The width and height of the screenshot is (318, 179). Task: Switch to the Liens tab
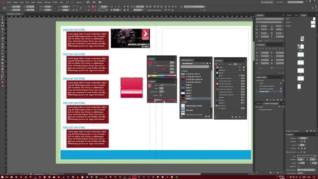coord(296,15)
